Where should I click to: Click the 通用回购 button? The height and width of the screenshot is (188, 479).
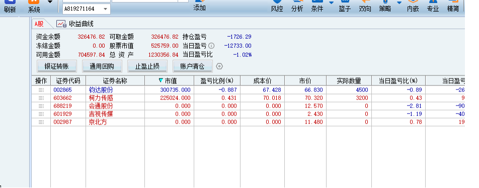[x=102, y=66]
